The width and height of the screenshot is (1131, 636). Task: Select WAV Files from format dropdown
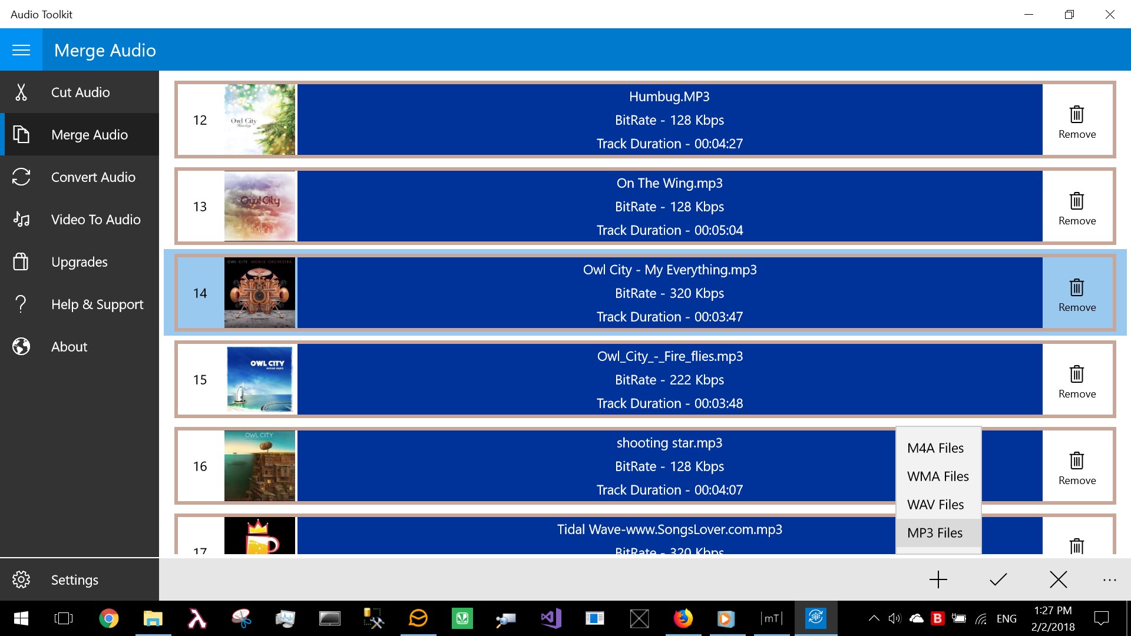(x=935, y=504)
